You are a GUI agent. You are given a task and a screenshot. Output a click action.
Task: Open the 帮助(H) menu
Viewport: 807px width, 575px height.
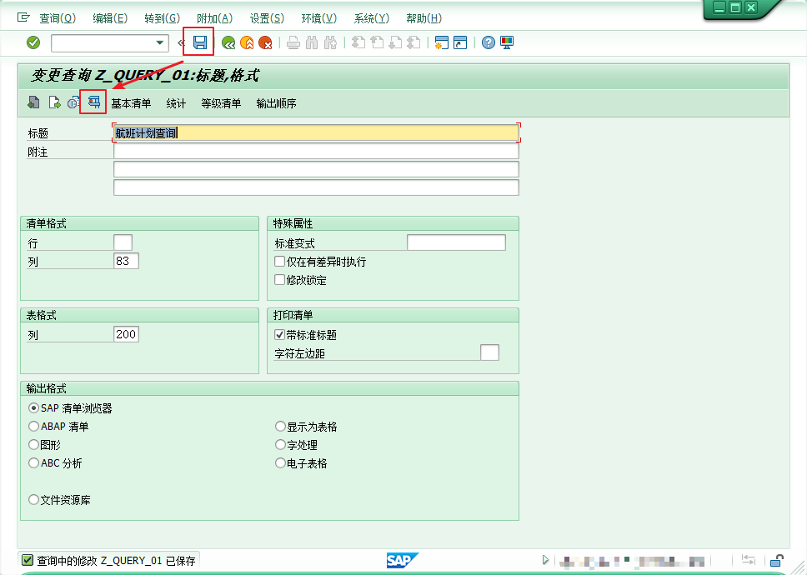coord(424,18)
